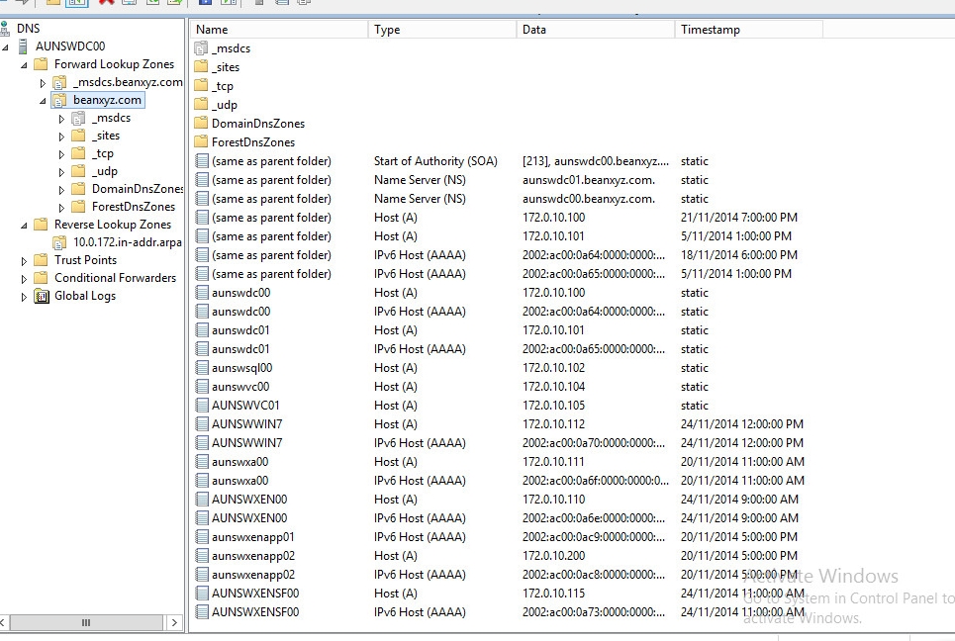Image resolution: width=955 pixels, height=641 pixels.
Task: Select parent folder Host (A) 172.0.10.100
Action: click(553, 218)
